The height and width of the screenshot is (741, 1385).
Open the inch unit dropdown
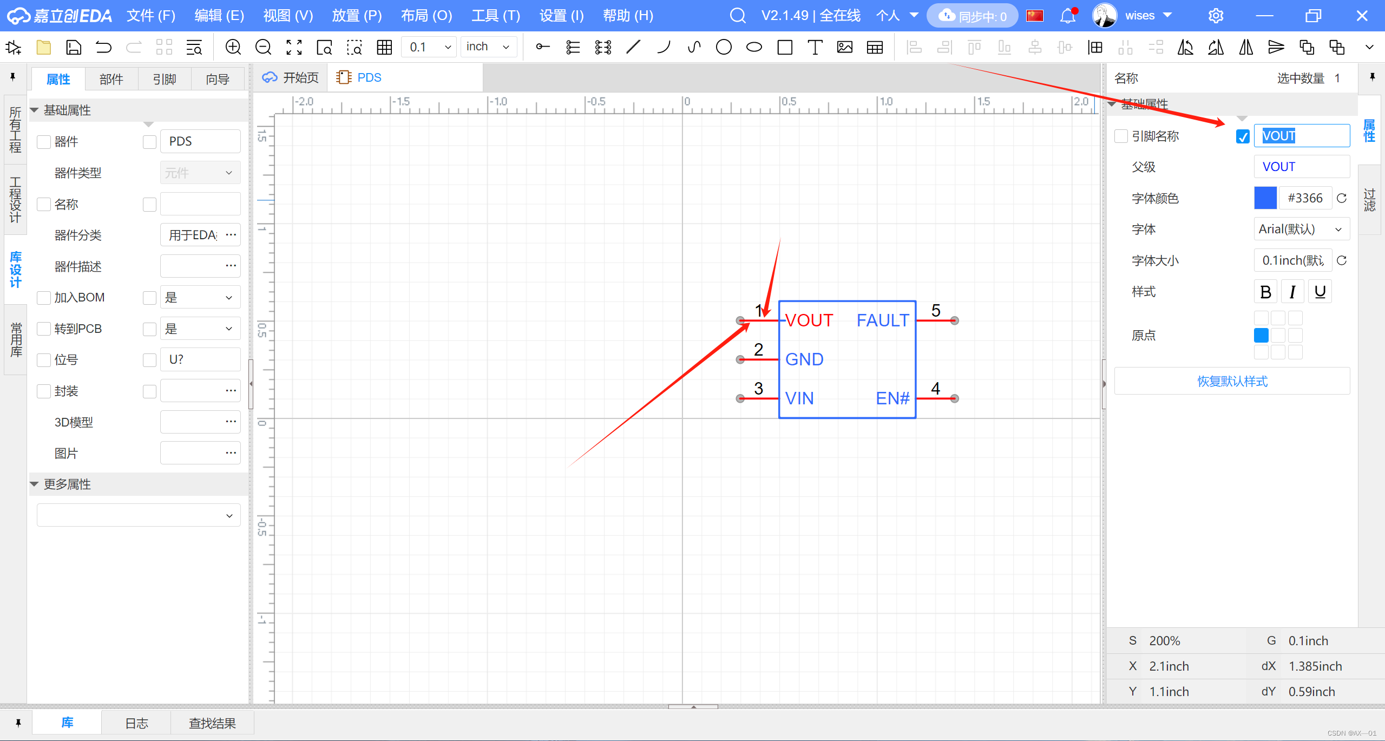pos(488,47)
